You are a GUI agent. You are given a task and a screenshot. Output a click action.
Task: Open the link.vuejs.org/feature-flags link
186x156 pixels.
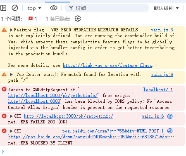(x=107, y=65)
